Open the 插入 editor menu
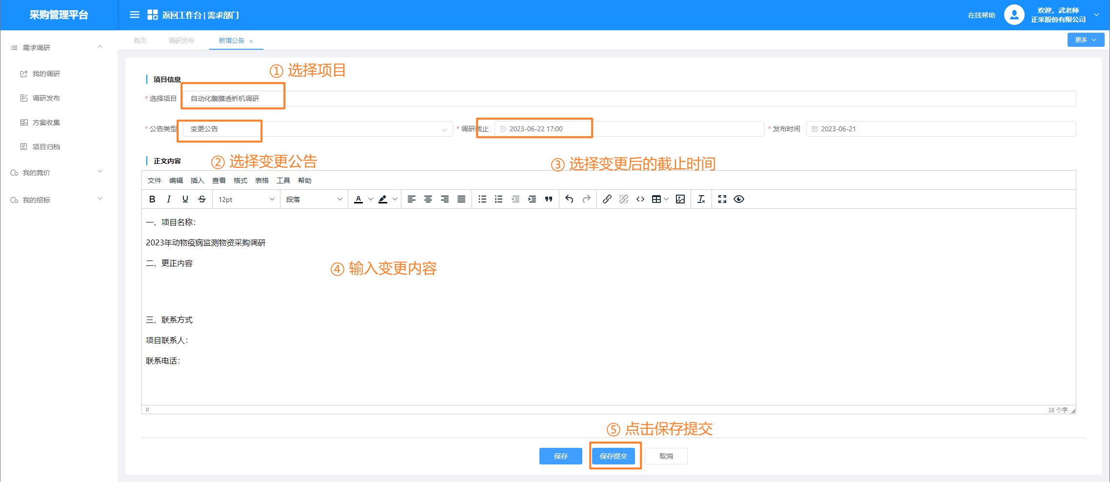 click(x=197, y=181)
